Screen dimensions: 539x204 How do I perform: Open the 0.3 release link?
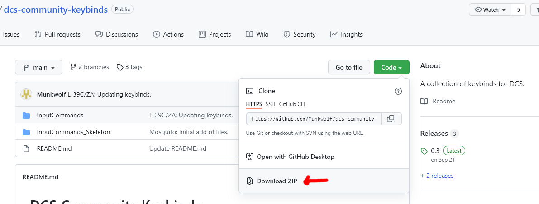435,150
